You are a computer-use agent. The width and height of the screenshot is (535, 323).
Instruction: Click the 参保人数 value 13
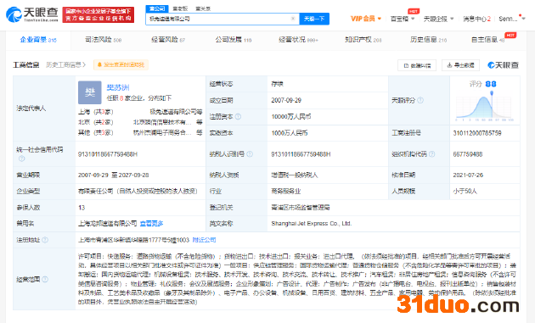tap(82, 208)
